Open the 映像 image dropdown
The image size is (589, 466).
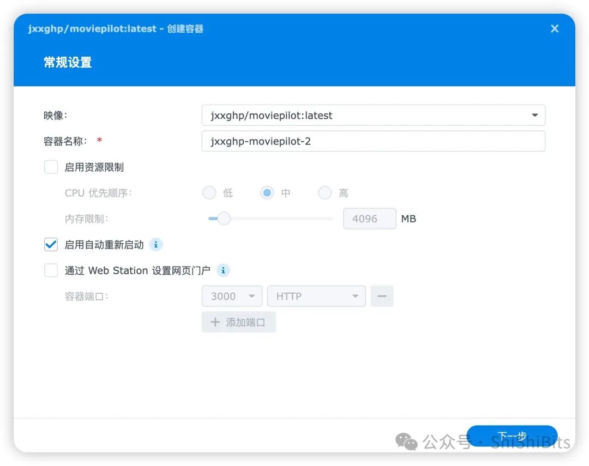tap(374, 116)
